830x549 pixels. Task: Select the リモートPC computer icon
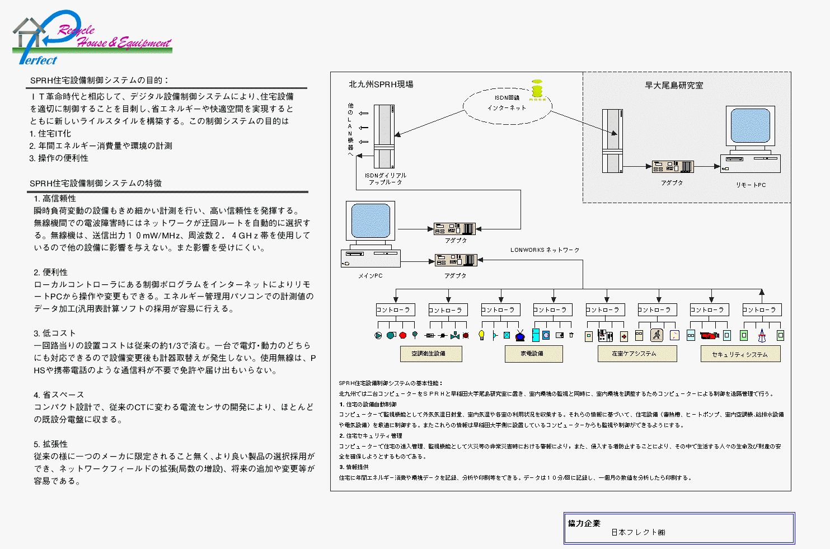coord(751,139)
